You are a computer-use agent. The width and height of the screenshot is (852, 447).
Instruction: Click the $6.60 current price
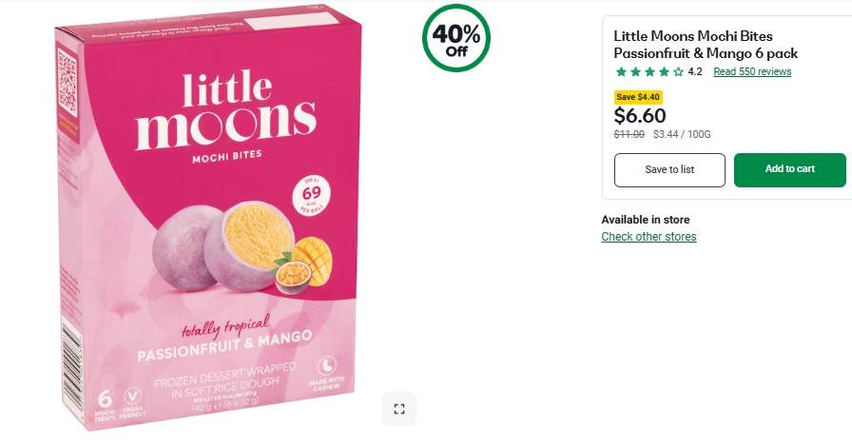coord(640,116)
